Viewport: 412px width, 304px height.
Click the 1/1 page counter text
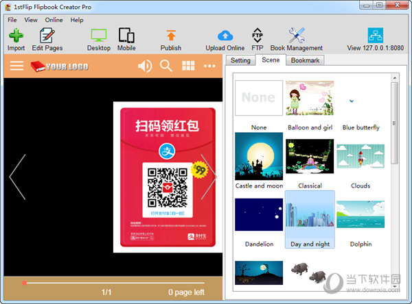pyautogui.click(x=106, y=292)
